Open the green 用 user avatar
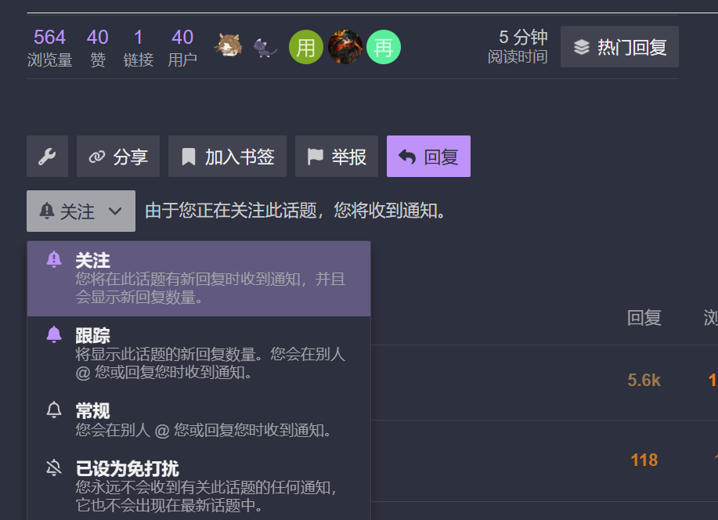 [306, 47]
